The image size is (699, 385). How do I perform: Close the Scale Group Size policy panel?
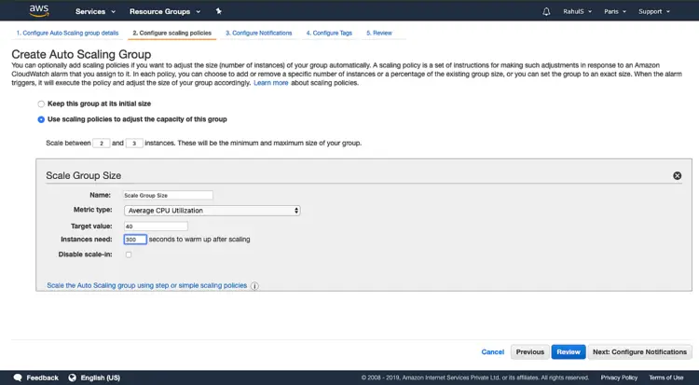pyautogui.click(x=677, y=175)
